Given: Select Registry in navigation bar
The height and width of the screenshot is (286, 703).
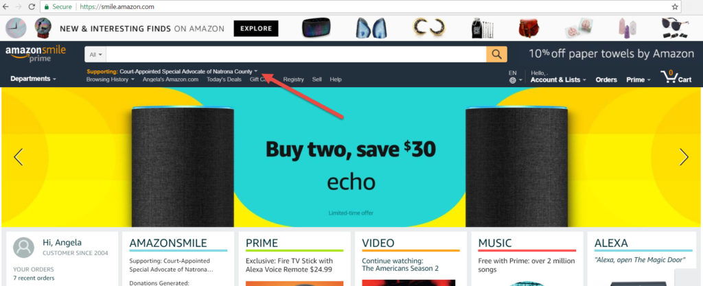Looking at the screenshot, I should [293, 80].
